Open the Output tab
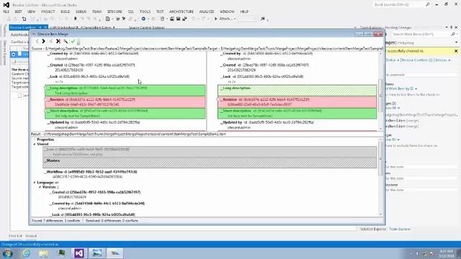461x259 pixels. point(31,236)
